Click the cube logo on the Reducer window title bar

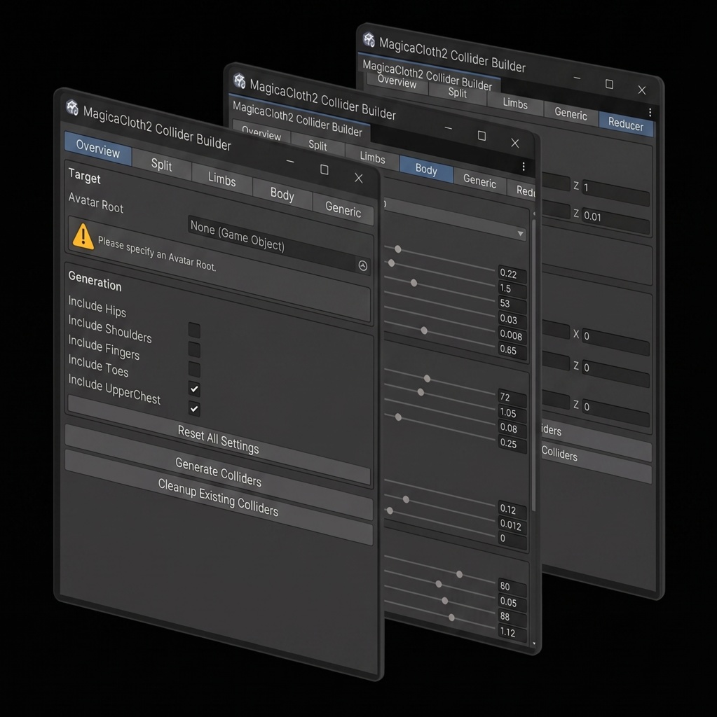(369, 40)
